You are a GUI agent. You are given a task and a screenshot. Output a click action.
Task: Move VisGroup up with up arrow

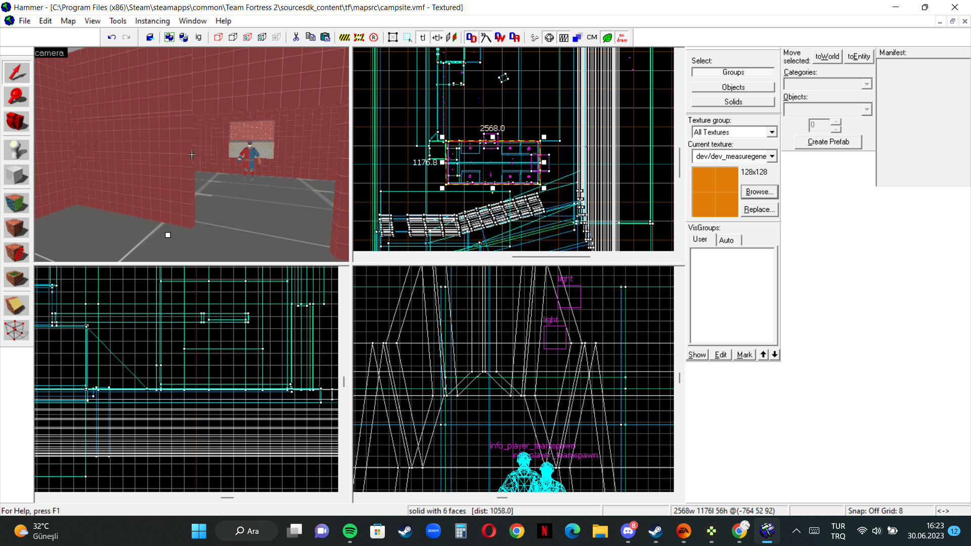tap(763, 354)
